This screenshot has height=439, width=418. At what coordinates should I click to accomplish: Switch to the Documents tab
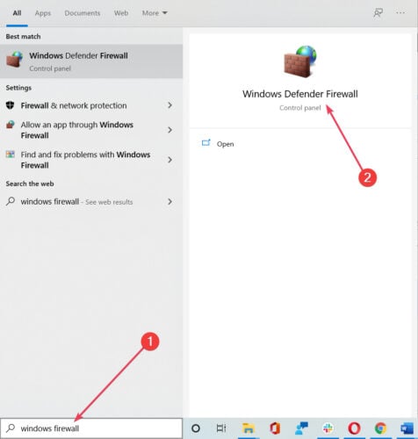83,13
